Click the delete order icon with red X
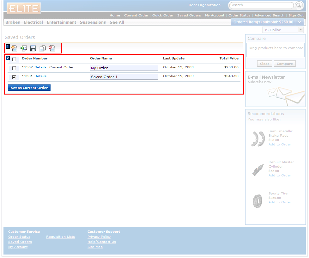Viewport: 309px width, 258px height. pos(52,48)
